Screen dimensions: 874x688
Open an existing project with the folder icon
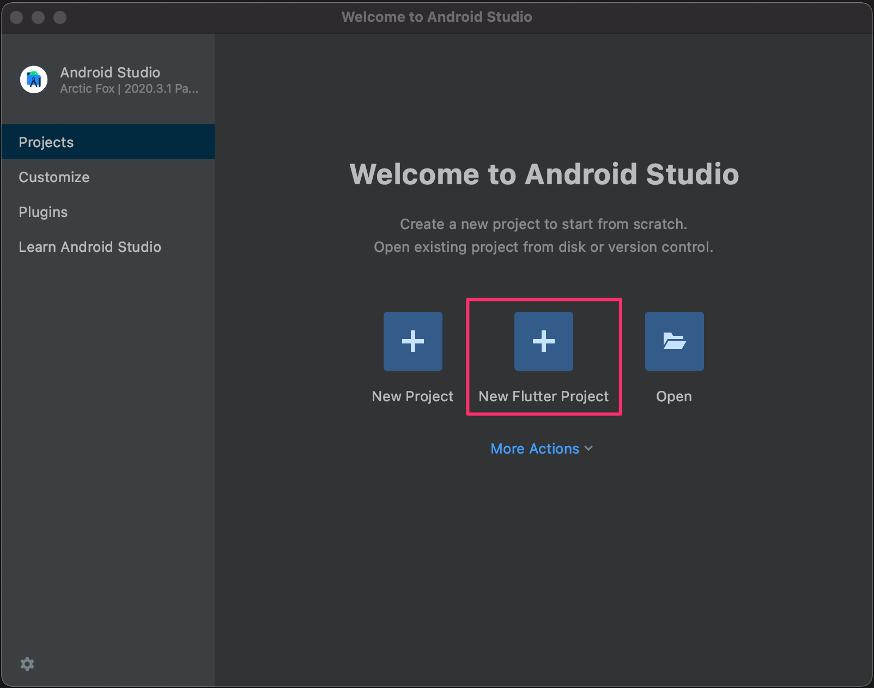tap(674, 341)
